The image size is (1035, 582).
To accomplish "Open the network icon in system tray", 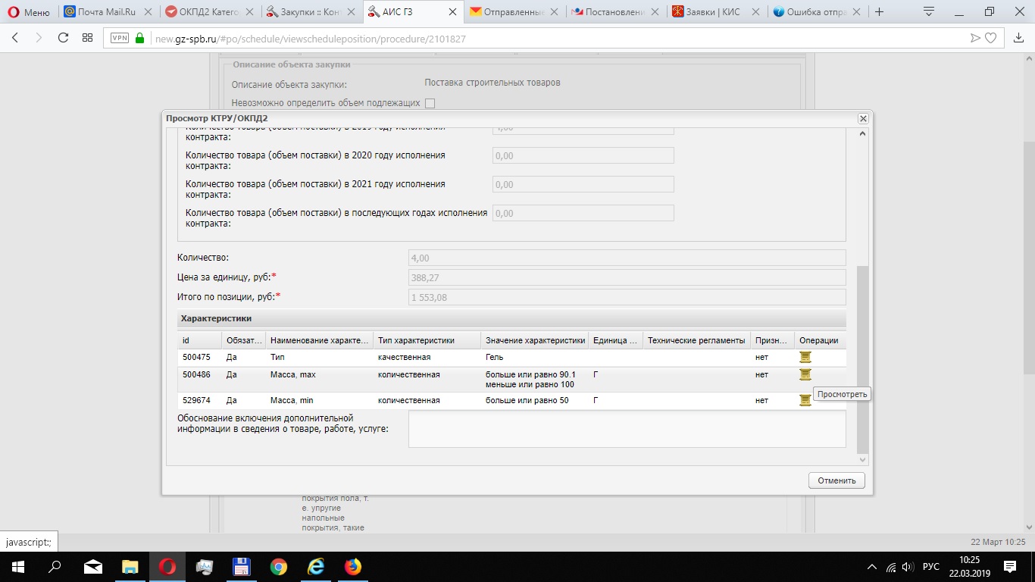I will pos(890,567).
